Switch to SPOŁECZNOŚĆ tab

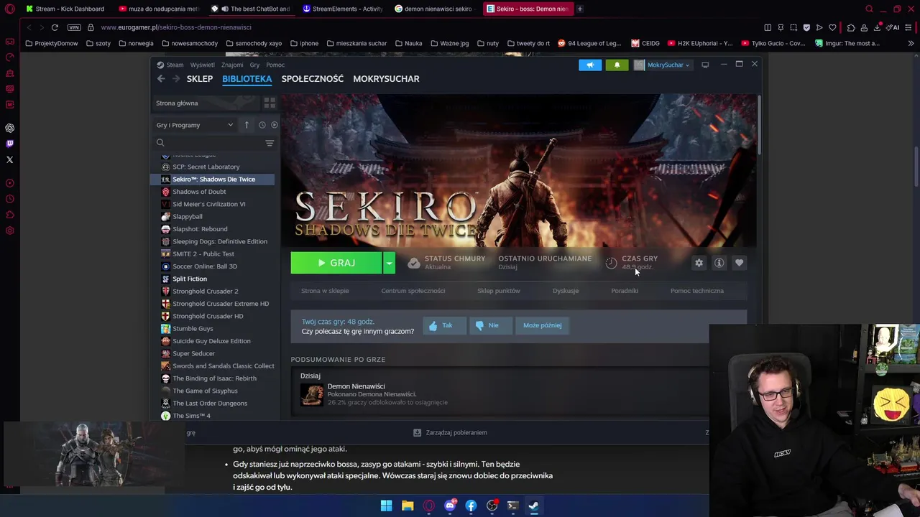coord(313,79)
